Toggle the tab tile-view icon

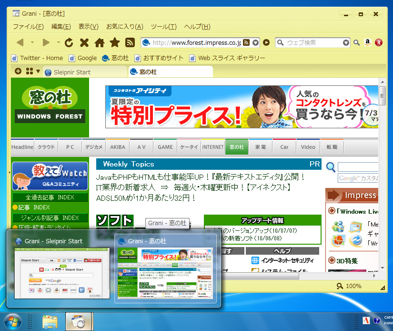point(29,72)
